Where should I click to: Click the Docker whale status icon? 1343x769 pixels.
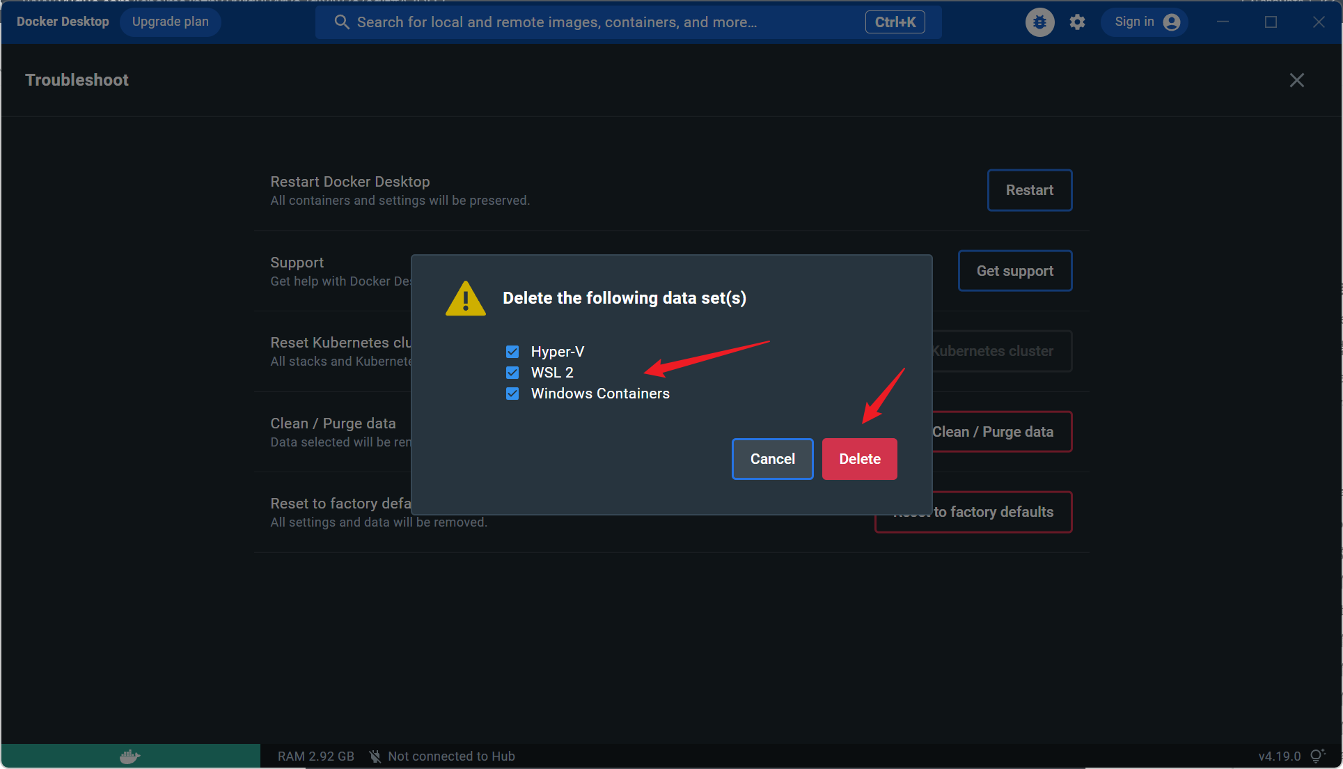[130, 756]
